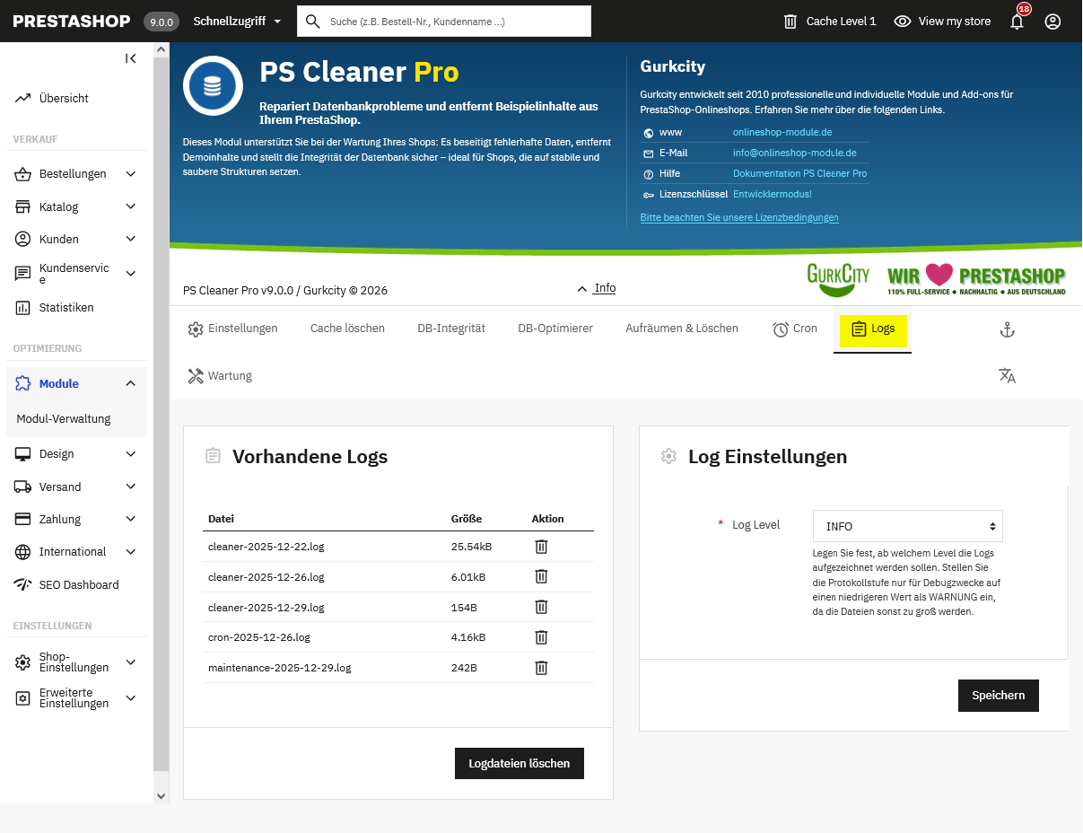Expand Erweiterte Einstellungen sidebar menu
The height and width of the screenshot is (833, 1083).
pyautogui.click(x=130, y=698)
